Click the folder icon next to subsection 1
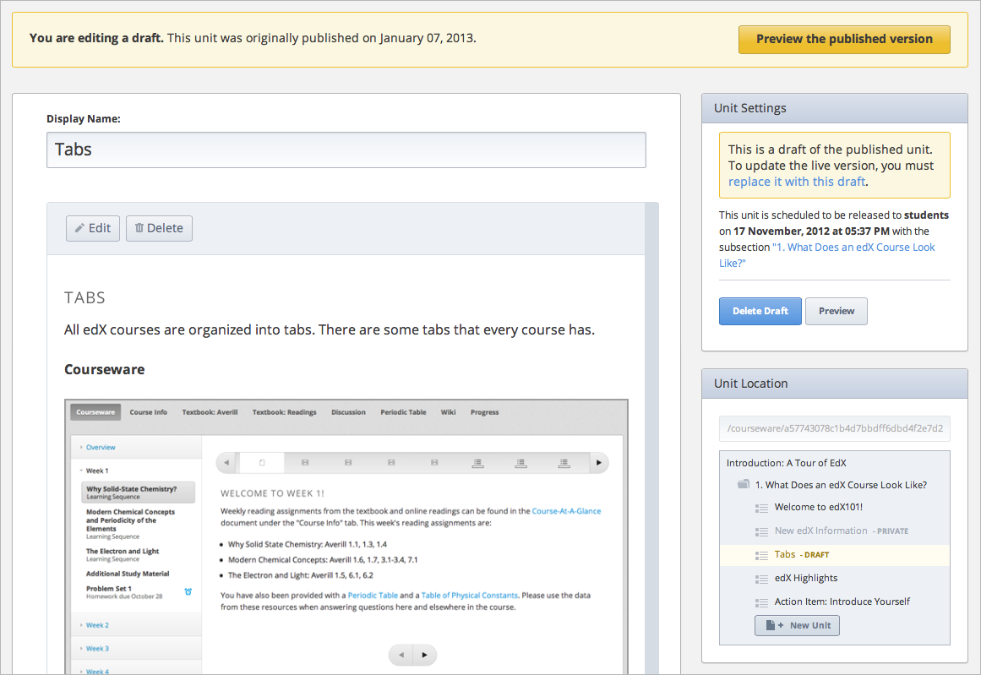981x675 pixels. coord(743,485)
